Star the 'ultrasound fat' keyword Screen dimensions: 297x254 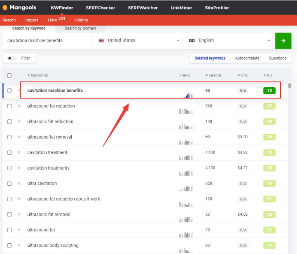click(x=19, y=230)
